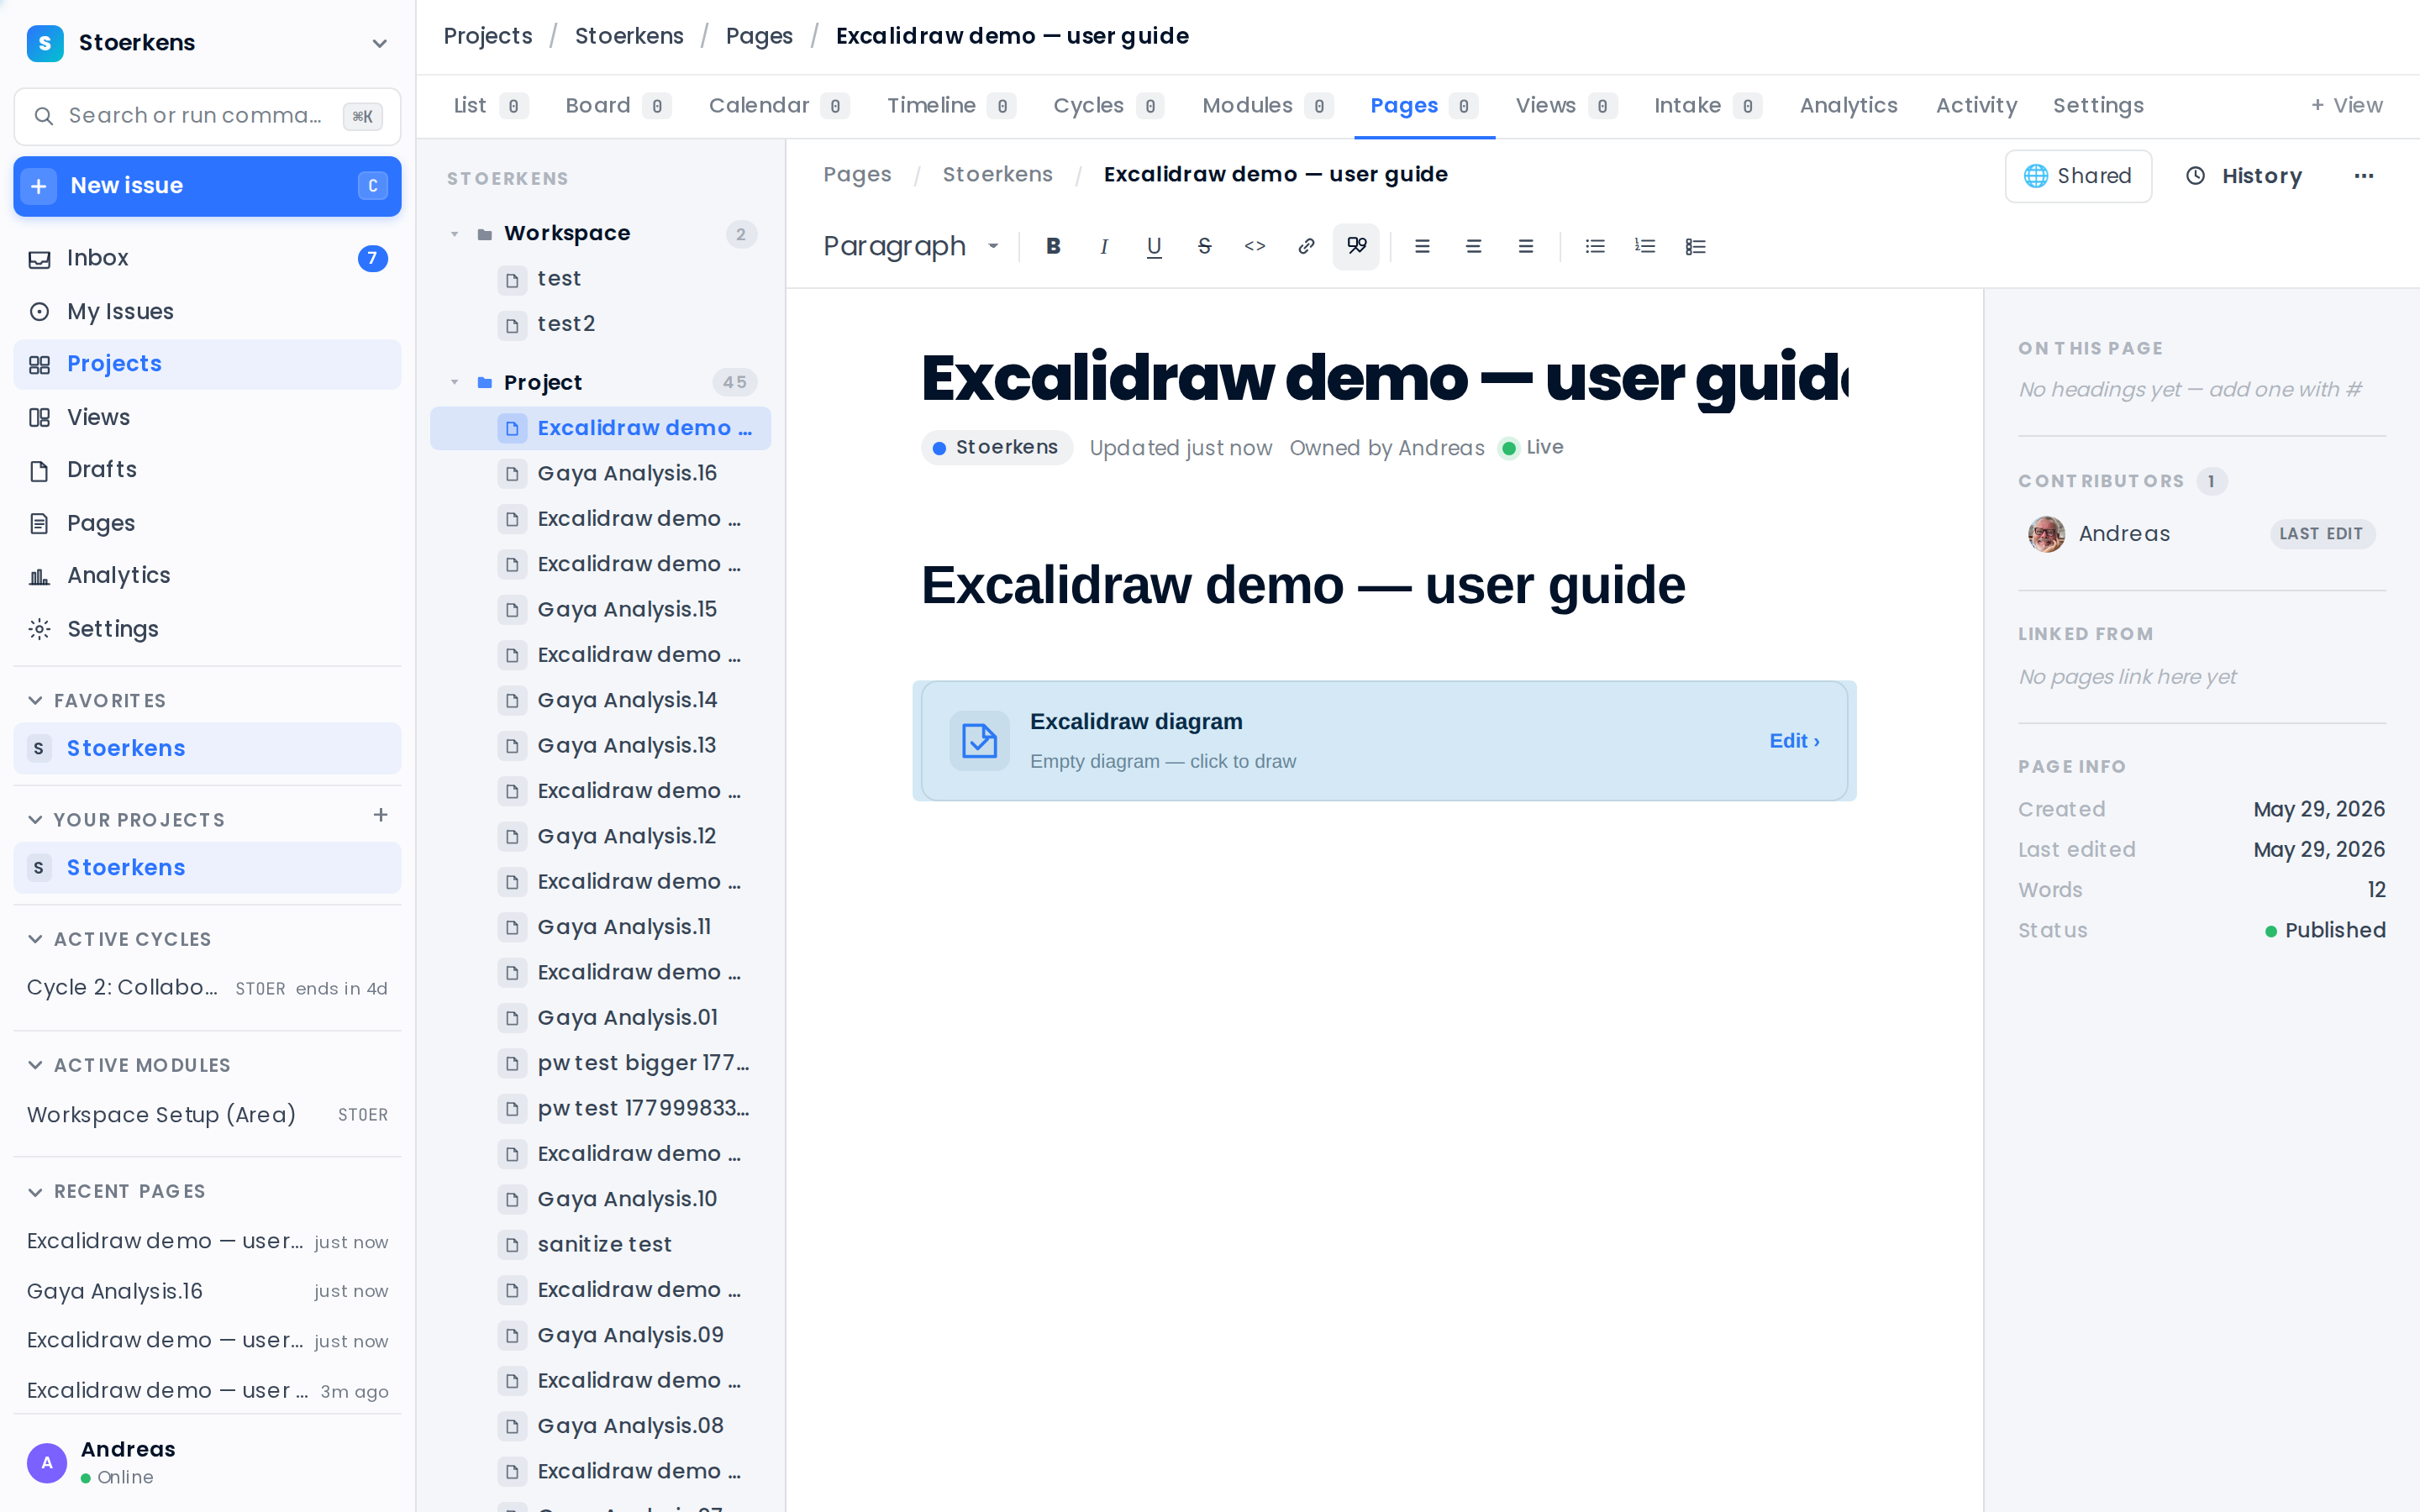Align text right

(1525, 246)
